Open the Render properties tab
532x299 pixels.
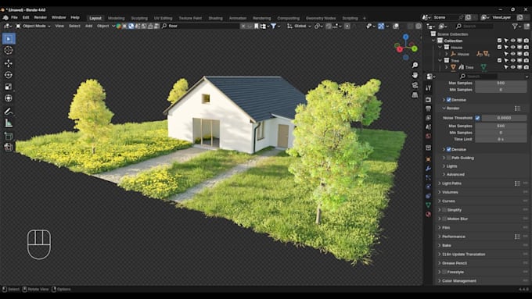point(428,100)
